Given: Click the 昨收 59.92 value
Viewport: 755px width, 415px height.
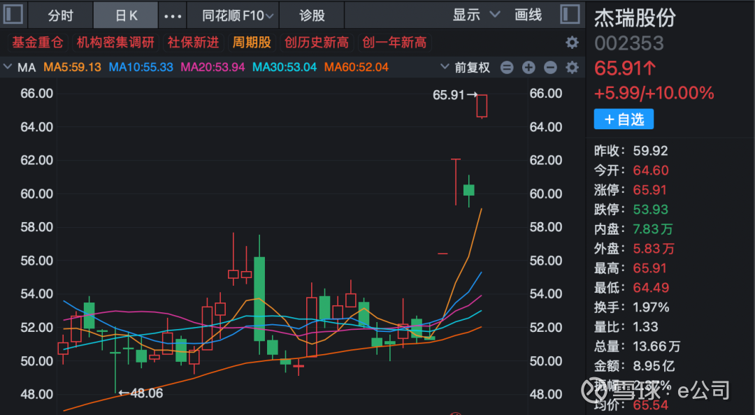Looking at the screenshot, I should point(650,151).
